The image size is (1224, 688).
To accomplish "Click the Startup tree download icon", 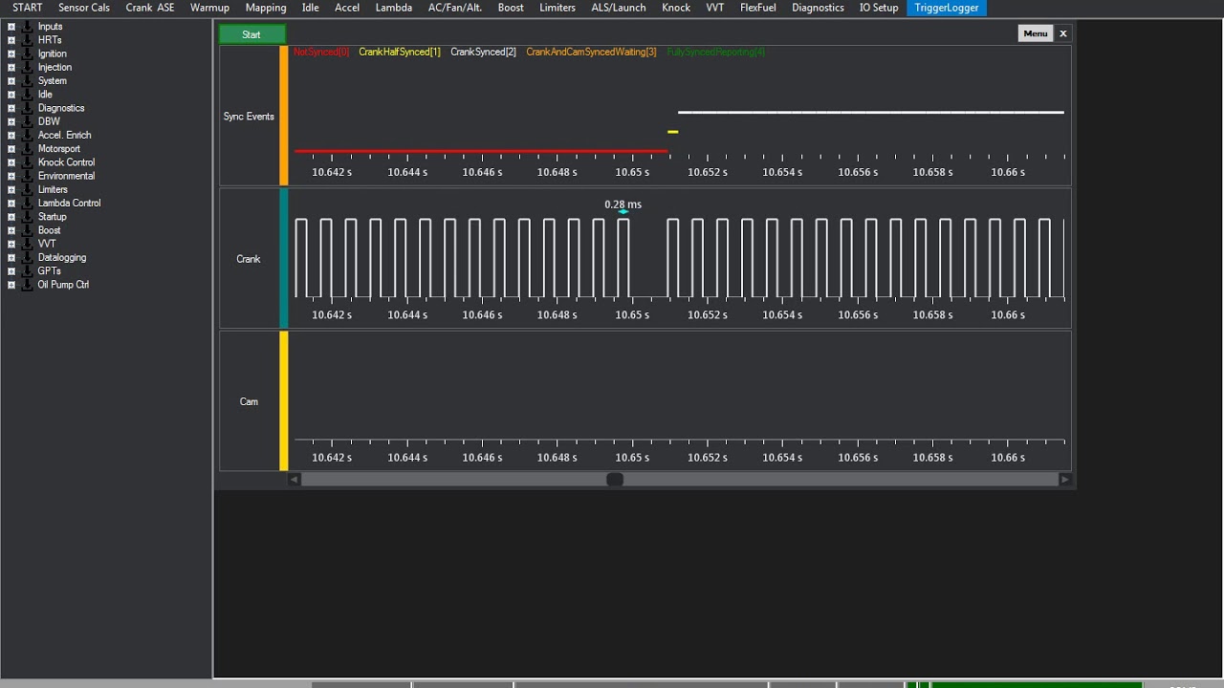I will coord(26,217).
